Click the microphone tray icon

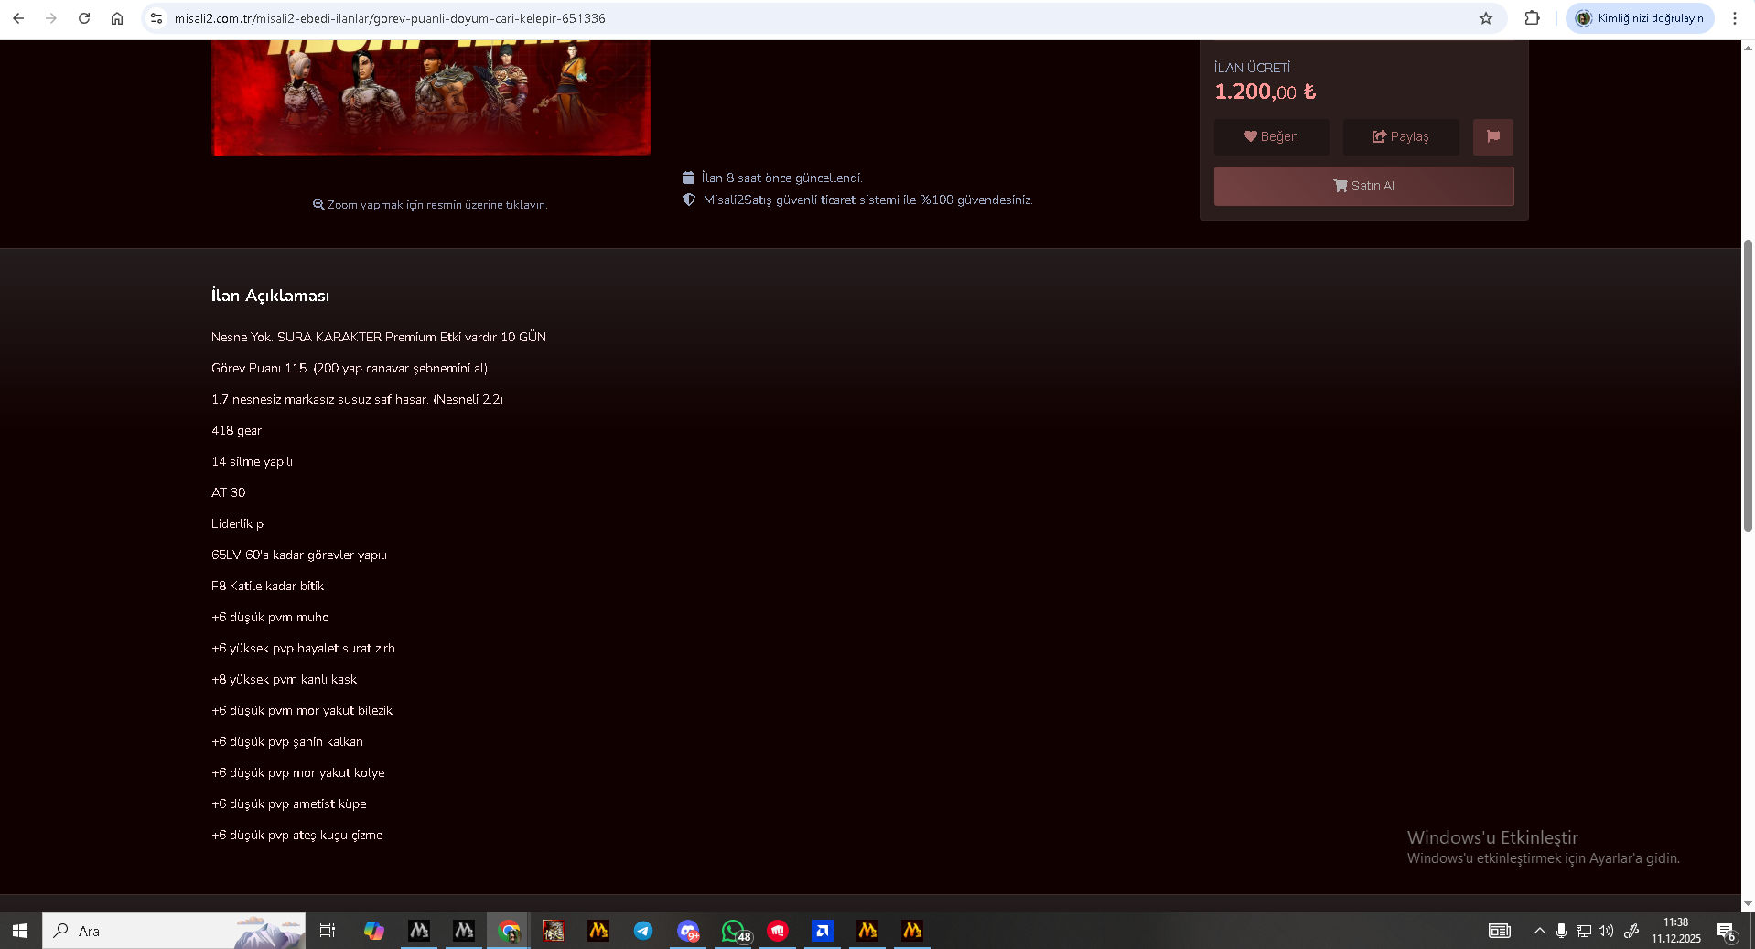pos(1561,931)
